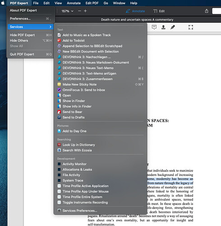Open the Window menu
Image resolution: width=221 pixels, height=226 pixels.
tap(119, 3)
